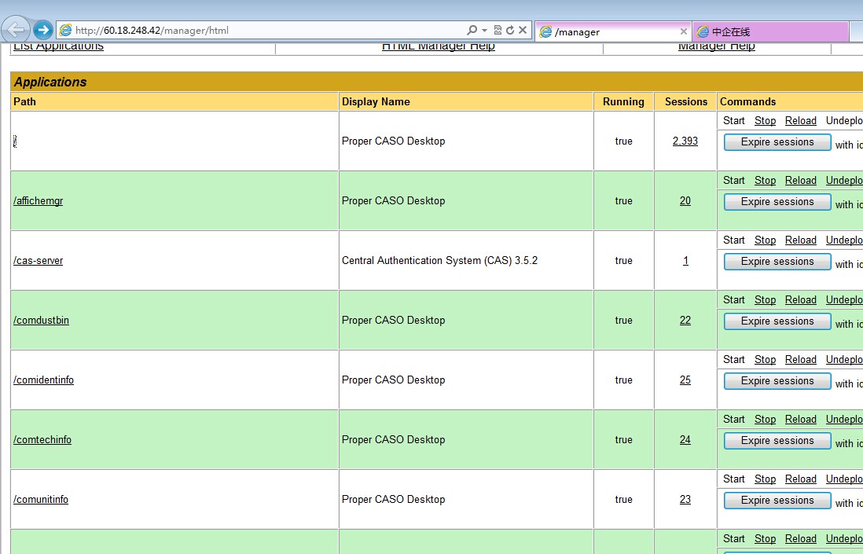Screen dimensions: 863x554
Task: Expire sessions for the /comtechinfo application
Action: click(777, 441)
